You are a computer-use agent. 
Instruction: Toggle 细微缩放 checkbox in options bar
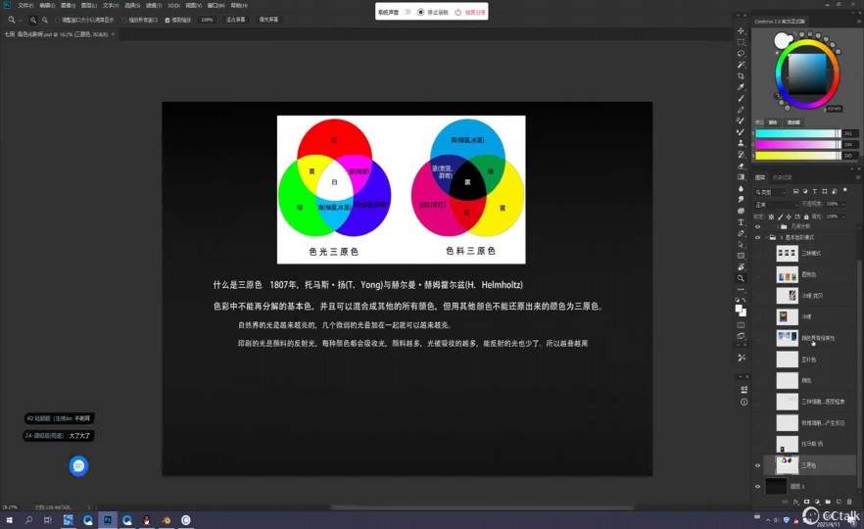(x=168, y=20)
